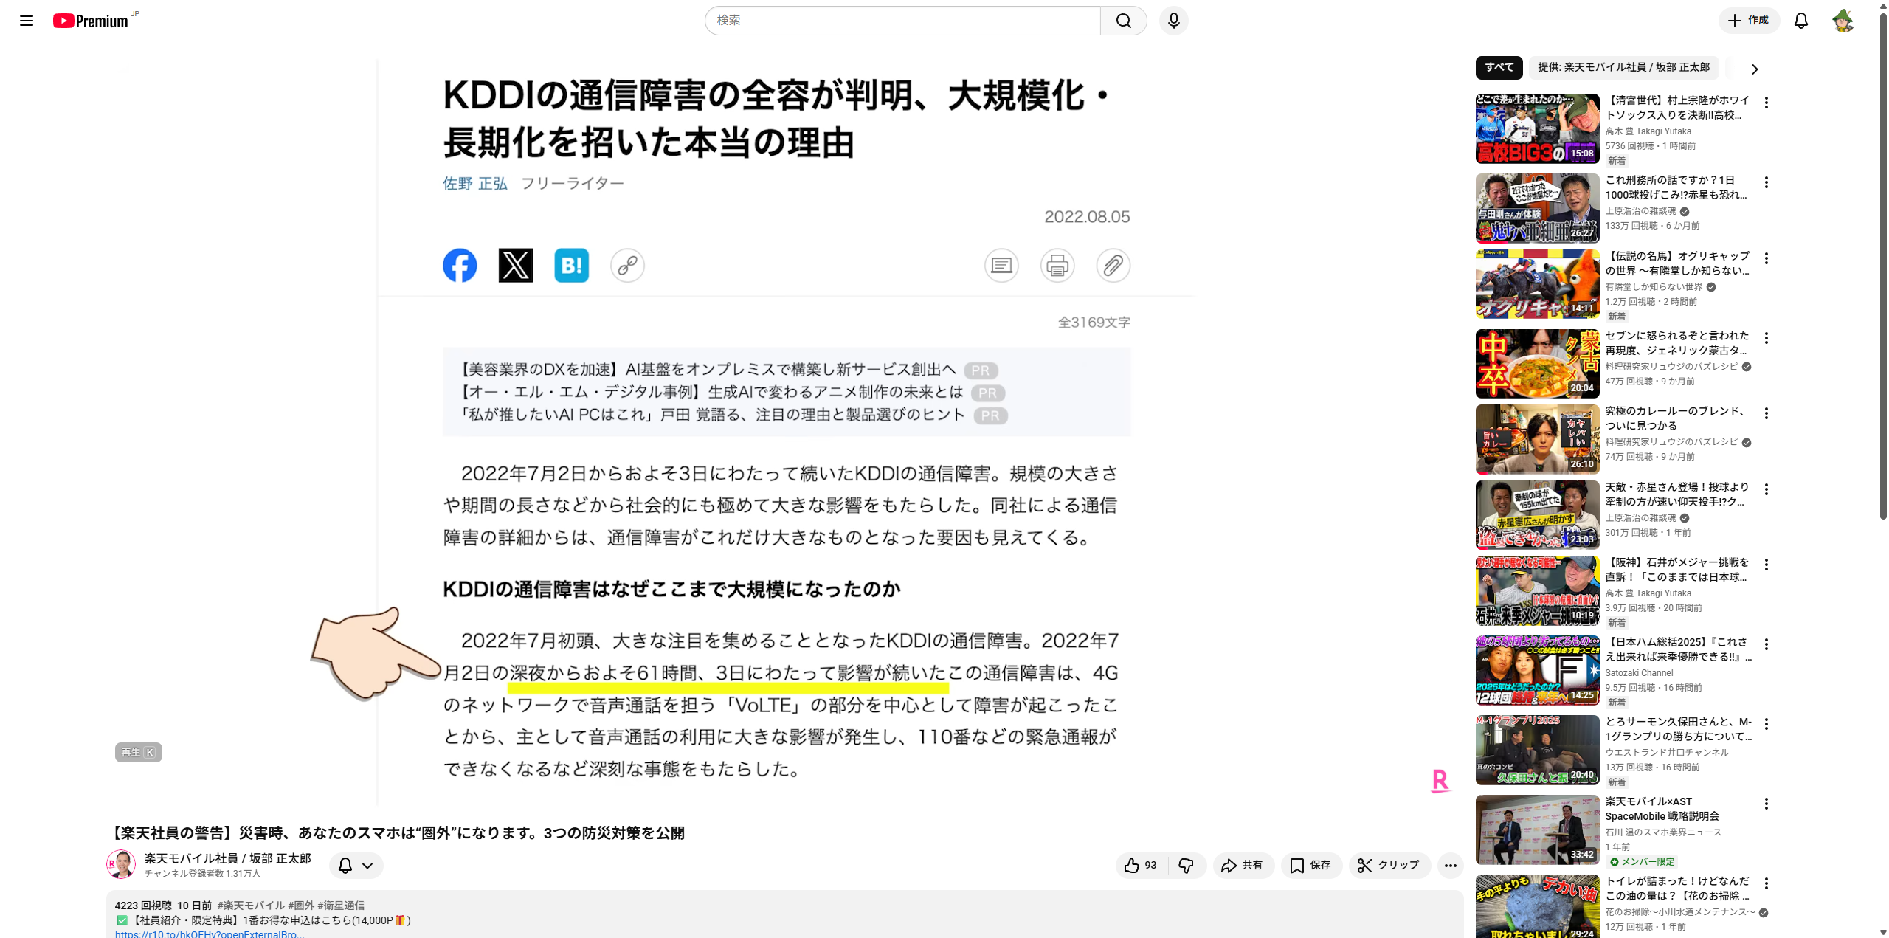Open the user avatar account menu

tap(1843, 21)
